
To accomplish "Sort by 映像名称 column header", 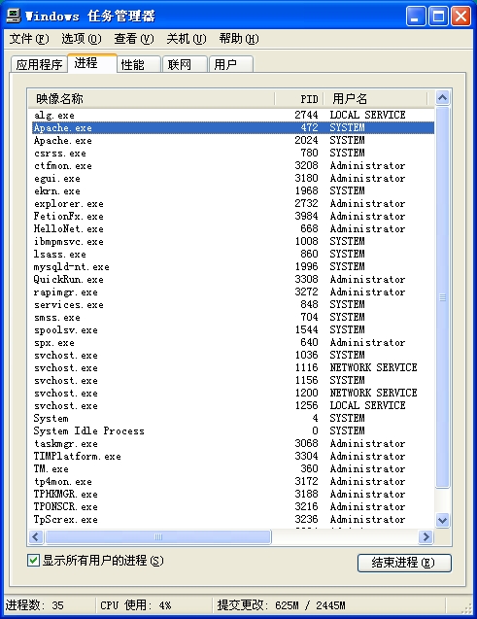I will tap(152, 98).
